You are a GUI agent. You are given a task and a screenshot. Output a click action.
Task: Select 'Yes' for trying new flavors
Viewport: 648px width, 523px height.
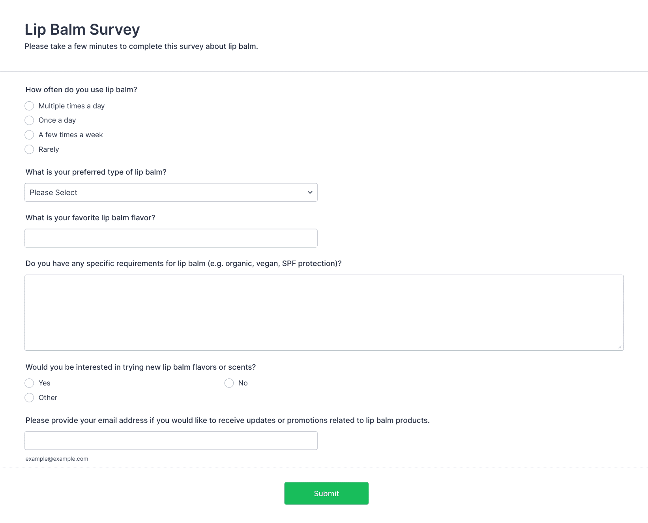pos(29,383)
